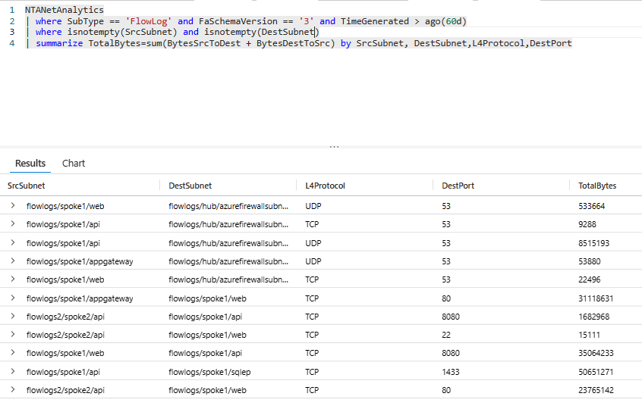Expand the row with TotalBytes 23765142
Screen dimensions: 642x409
(13, 390)
